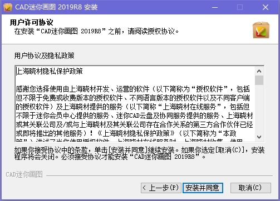Click the installer box icon in header
Screen dimensions: 280x201
point(261,30)
